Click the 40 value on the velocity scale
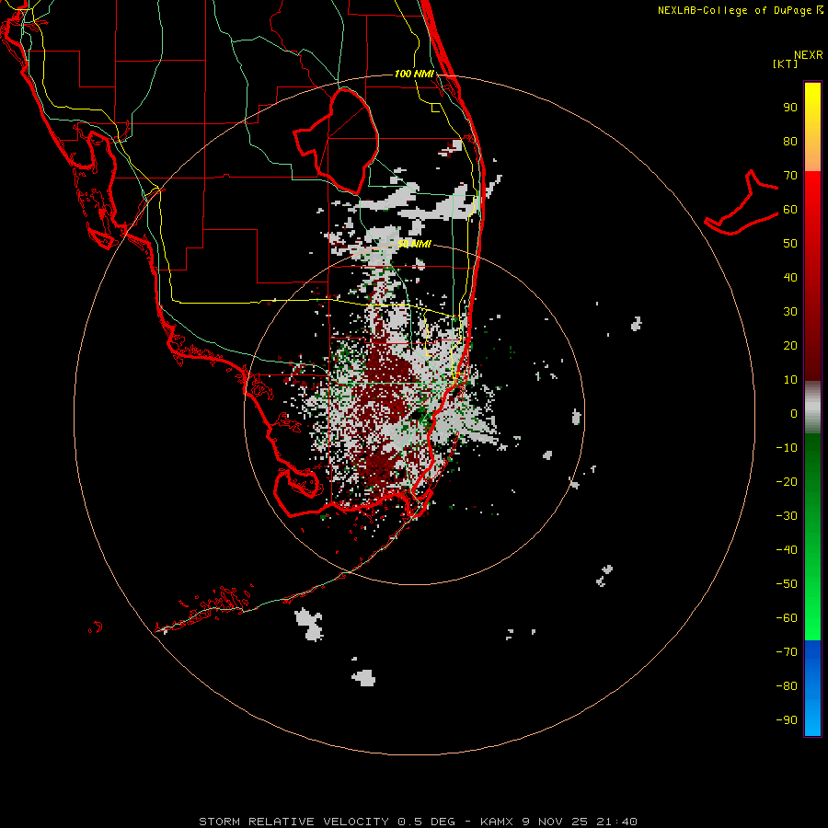 (790, 278)
